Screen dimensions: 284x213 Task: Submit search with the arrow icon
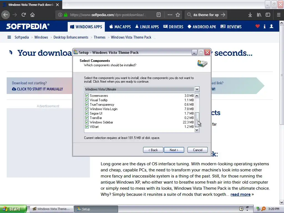click(223, 15)
